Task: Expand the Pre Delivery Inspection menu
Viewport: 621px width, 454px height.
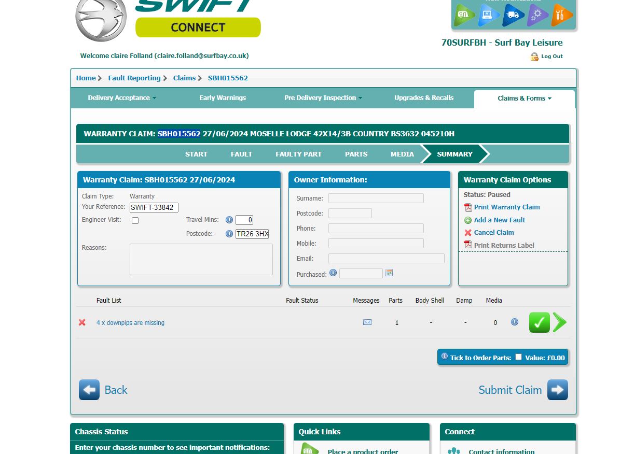Action: click(x=323, y=97)
